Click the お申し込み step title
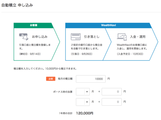This screenshot has width=161, height=120. 40,37
